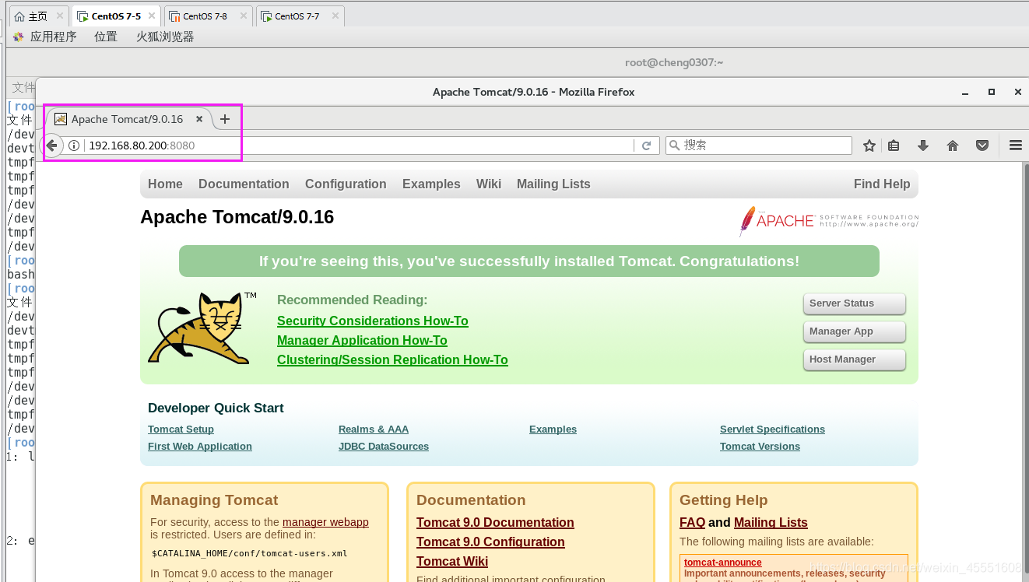Screen dimensions: 1029x582
Task: Open the JDBC DataSources link
Action: click(384, 447)
